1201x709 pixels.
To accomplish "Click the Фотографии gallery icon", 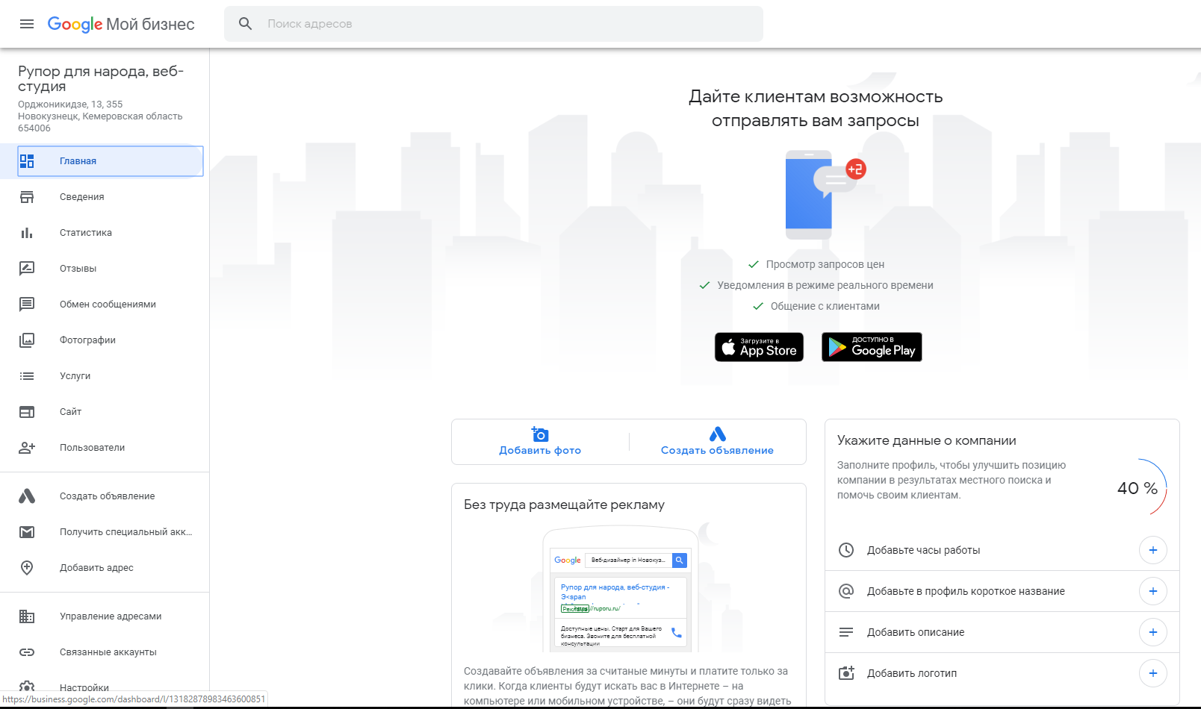I will (27, 340).
